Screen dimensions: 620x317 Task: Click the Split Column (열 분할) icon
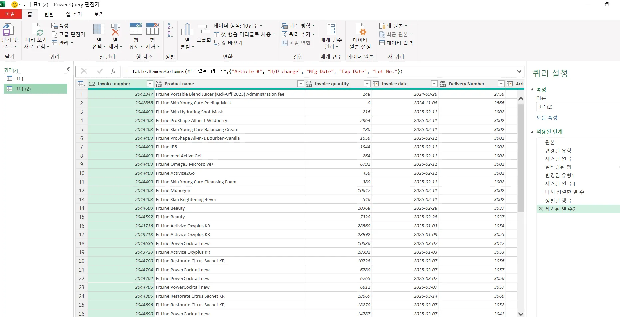coord(187,30)
